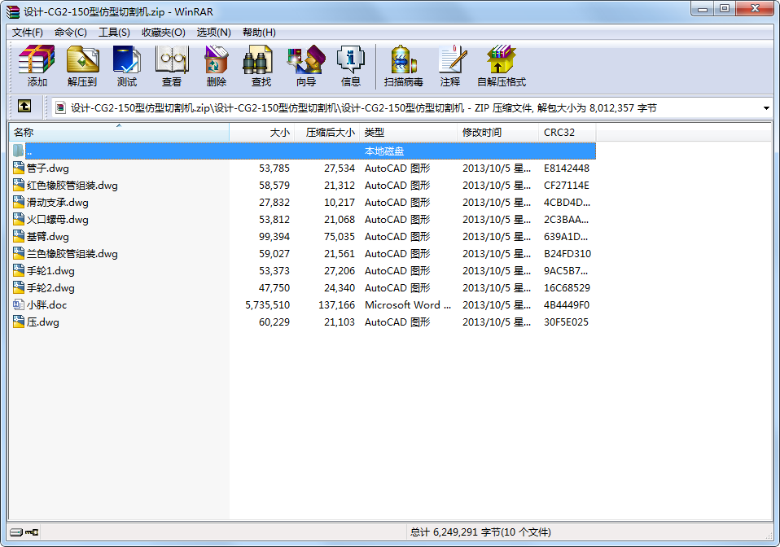Select file name 兰色橡胶管组装.dwg

pyautogui.click(x=72, y=254)
